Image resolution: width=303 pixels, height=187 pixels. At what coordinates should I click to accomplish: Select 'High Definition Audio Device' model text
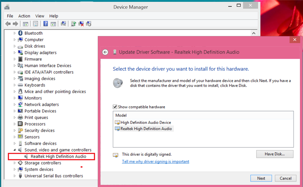146,123
